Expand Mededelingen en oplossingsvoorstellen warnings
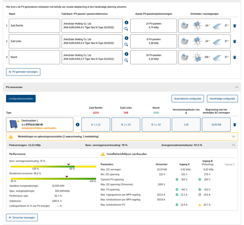Image resolution: width=244 pixels, height=225 pixels. [x=234, y=136]
